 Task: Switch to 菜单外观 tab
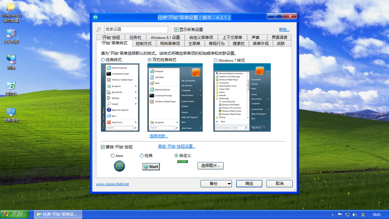(x=261, y=43)
